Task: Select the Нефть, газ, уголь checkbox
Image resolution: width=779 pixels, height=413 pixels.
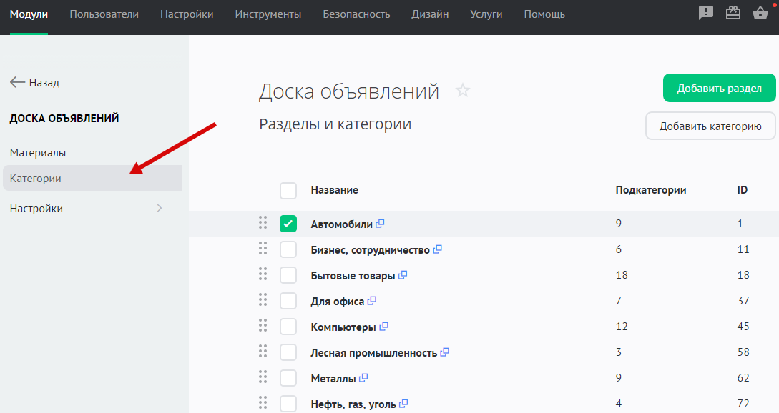Action: pos(288,404)
